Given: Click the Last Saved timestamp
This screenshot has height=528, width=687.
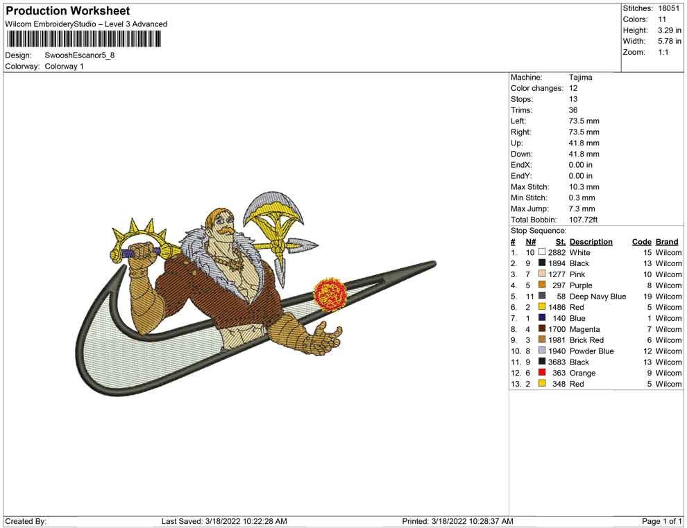Looking at the screenshot, I should tap(224, 521).
